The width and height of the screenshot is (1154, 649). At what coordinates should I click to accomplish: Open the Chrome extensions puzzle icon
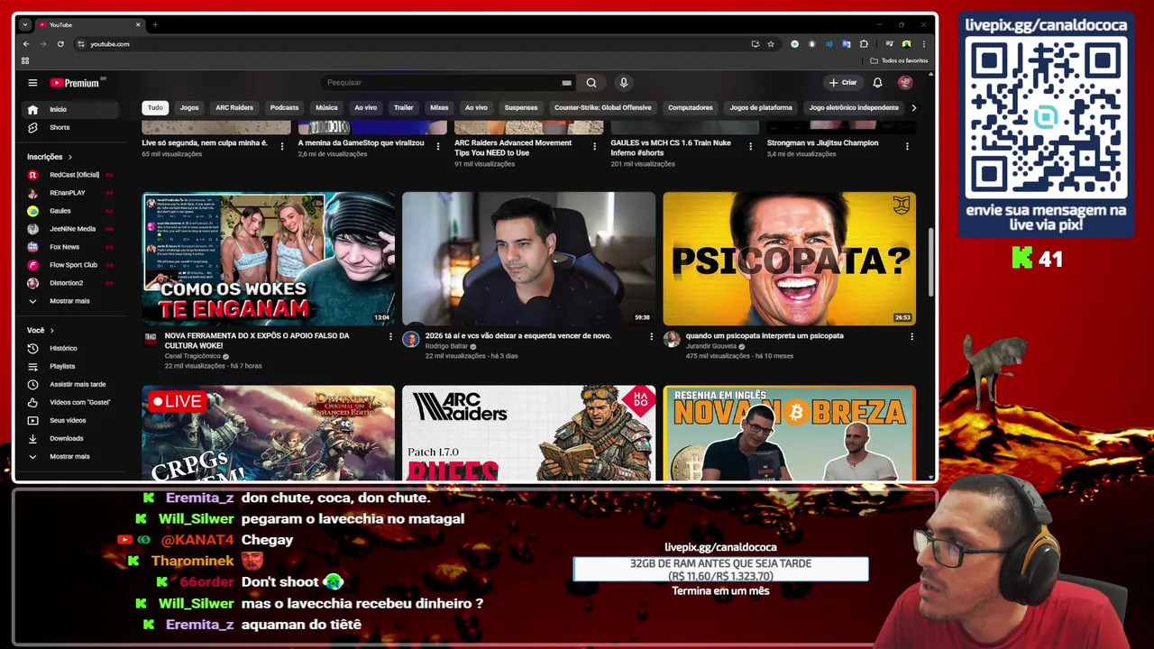864,44
